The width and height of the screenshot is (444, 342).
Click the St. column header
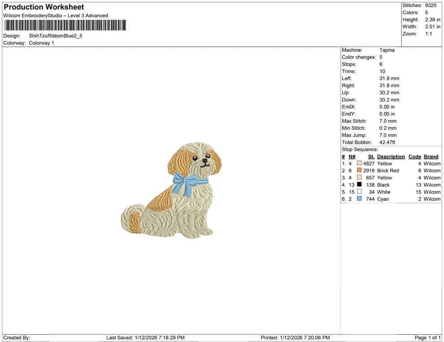click(x=371, y=156)
